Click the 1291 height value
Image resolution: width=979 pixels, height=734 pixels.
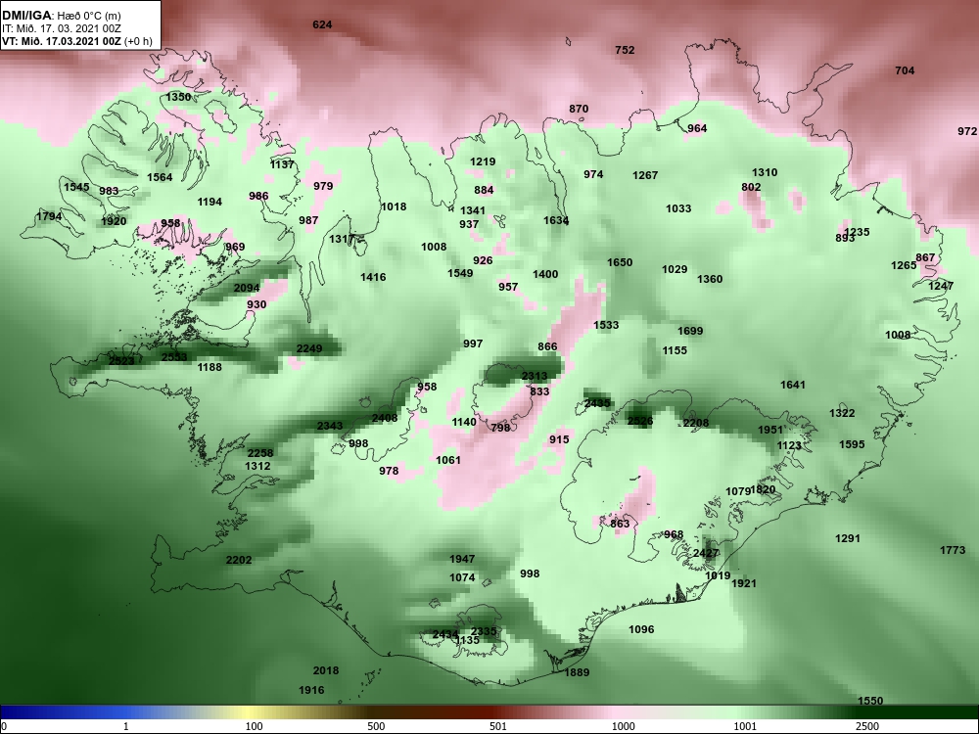tap(848, 538)
